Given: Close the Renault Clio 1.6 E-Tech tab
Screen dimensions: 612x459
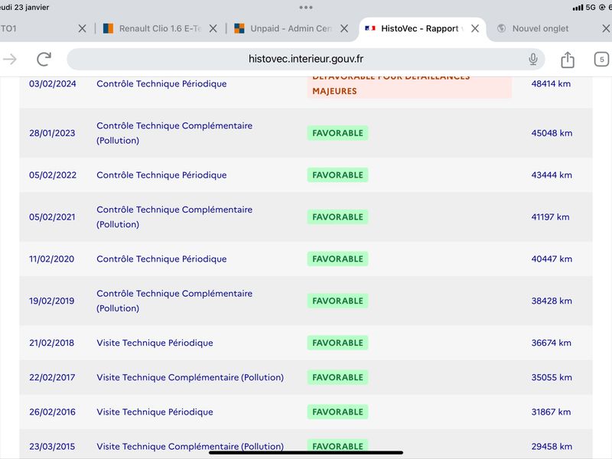Looking at the screenshot, I should [213, 28].
